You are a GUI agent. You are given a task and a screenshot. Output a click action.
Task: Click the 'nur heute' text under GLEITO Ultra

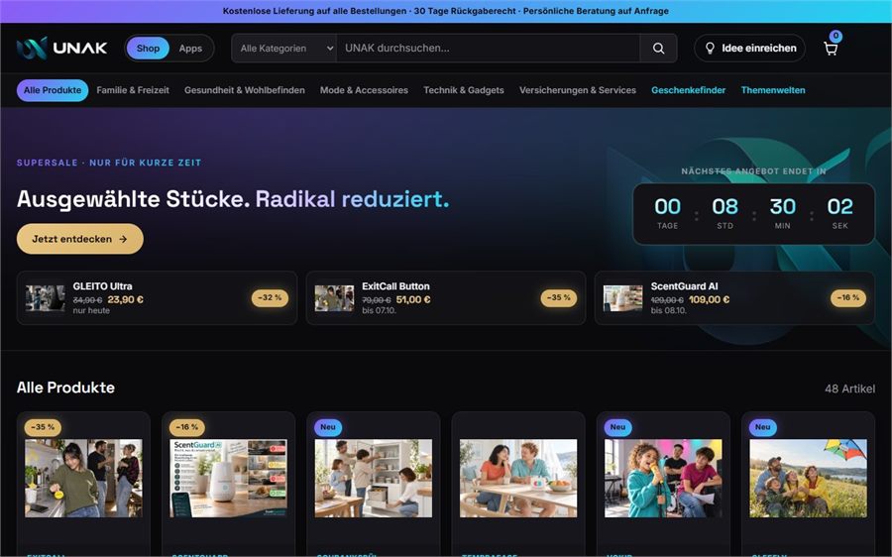(x=91, y=310)
